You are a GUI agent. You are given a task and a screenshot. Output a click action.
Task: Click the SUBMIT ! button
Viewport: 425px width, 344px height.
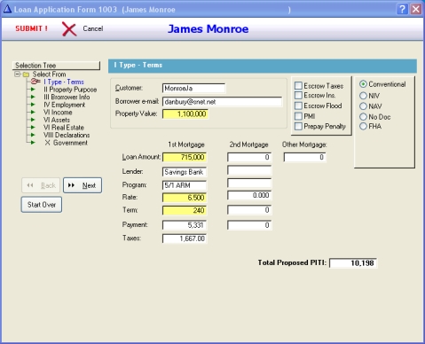click(x=31, y=28)
